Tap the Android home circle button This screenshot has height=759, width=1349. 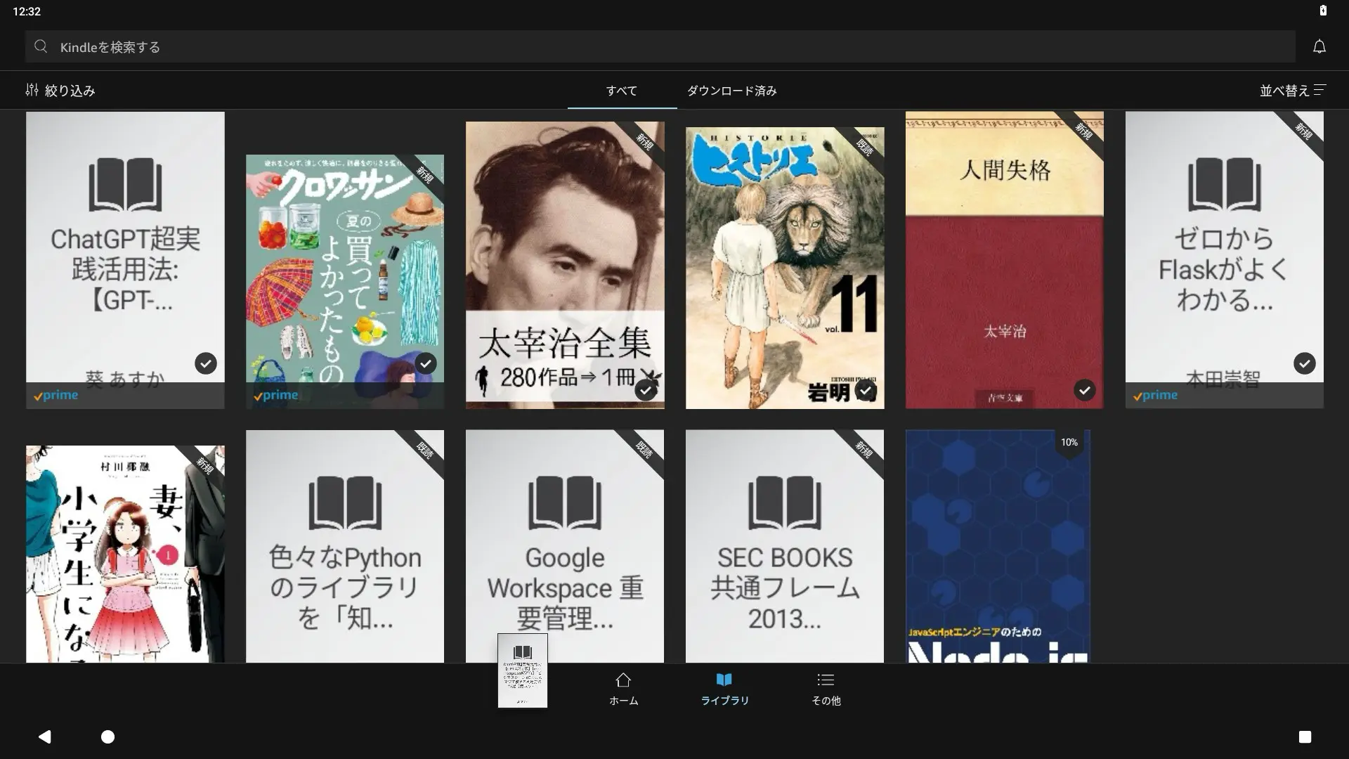107,737
